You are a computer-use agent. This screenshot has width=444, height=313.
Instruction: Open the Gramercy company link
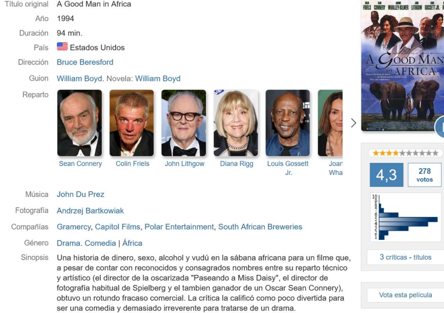[x=74, y=227]
